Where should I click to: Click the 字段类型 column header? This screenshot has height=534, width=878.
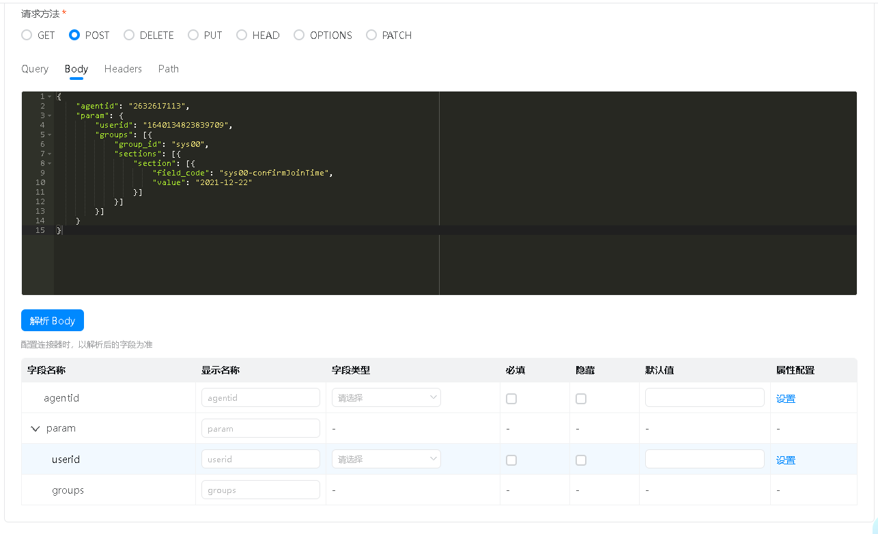click(351, 370)
